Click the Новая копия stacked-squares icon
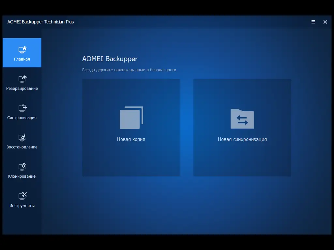This screenshot has width=334, height=250. (131, 118)
